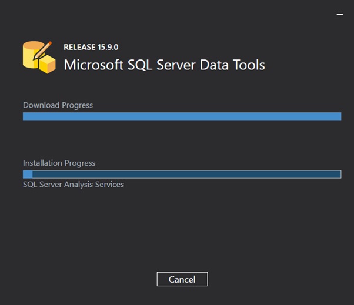354x305 pixels.
Task: Click the Download Progress bar
Action: [x=182, y=116]
